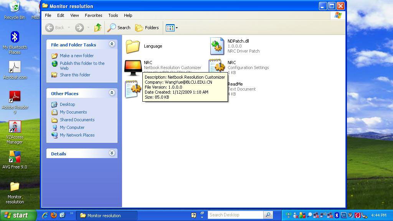Open the Favorites menu
393x221 pixels.
93,15
